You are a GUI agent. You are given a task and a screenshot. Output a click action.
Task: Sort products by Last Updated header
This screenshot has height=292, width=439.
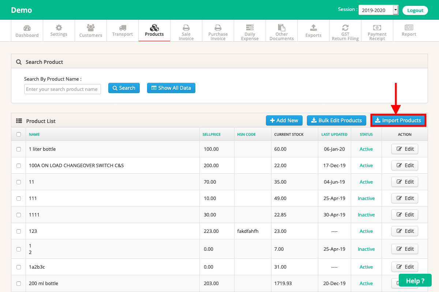point(334,134)
